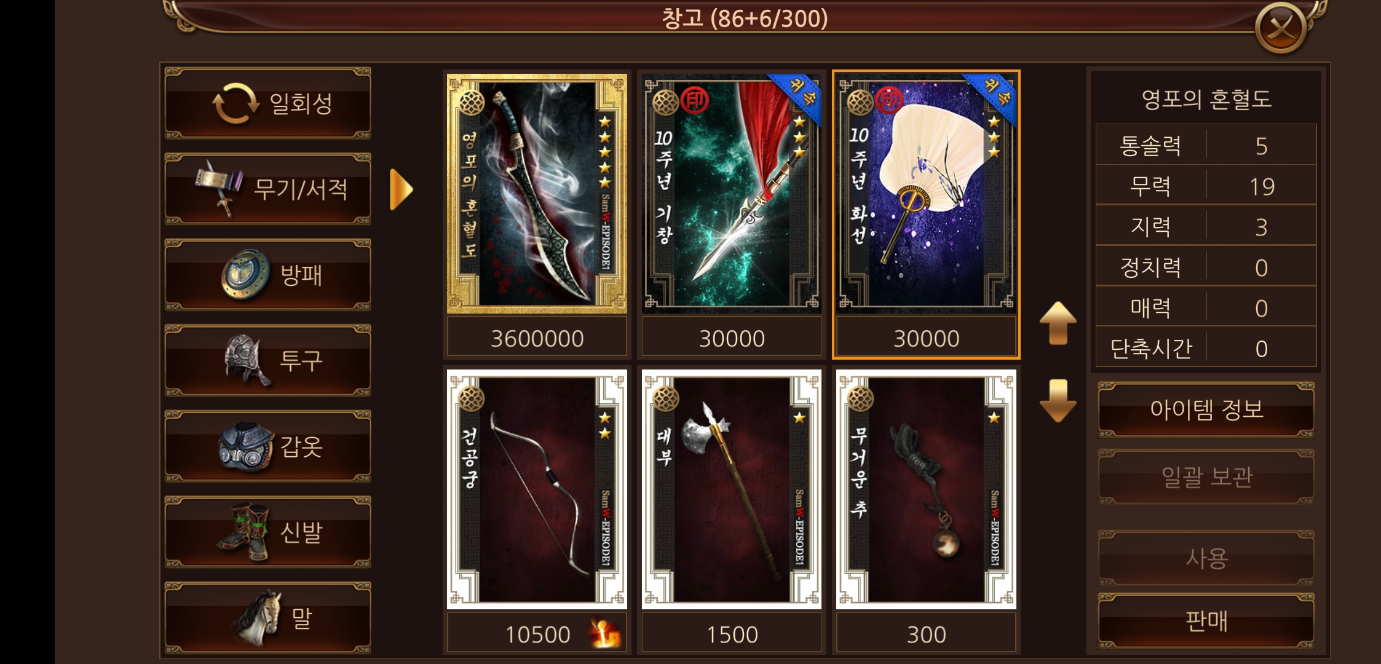Open the 갑옷 armor category
Viewport: 1381px width, 664px height.
[267, 446]
